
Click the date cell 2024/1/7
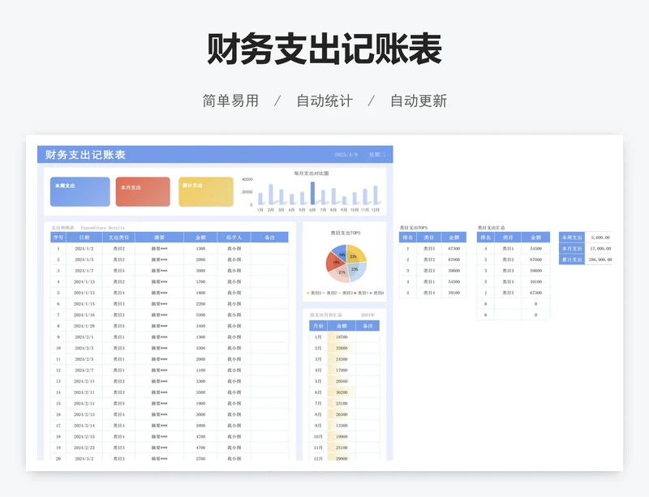click(84, 271)
